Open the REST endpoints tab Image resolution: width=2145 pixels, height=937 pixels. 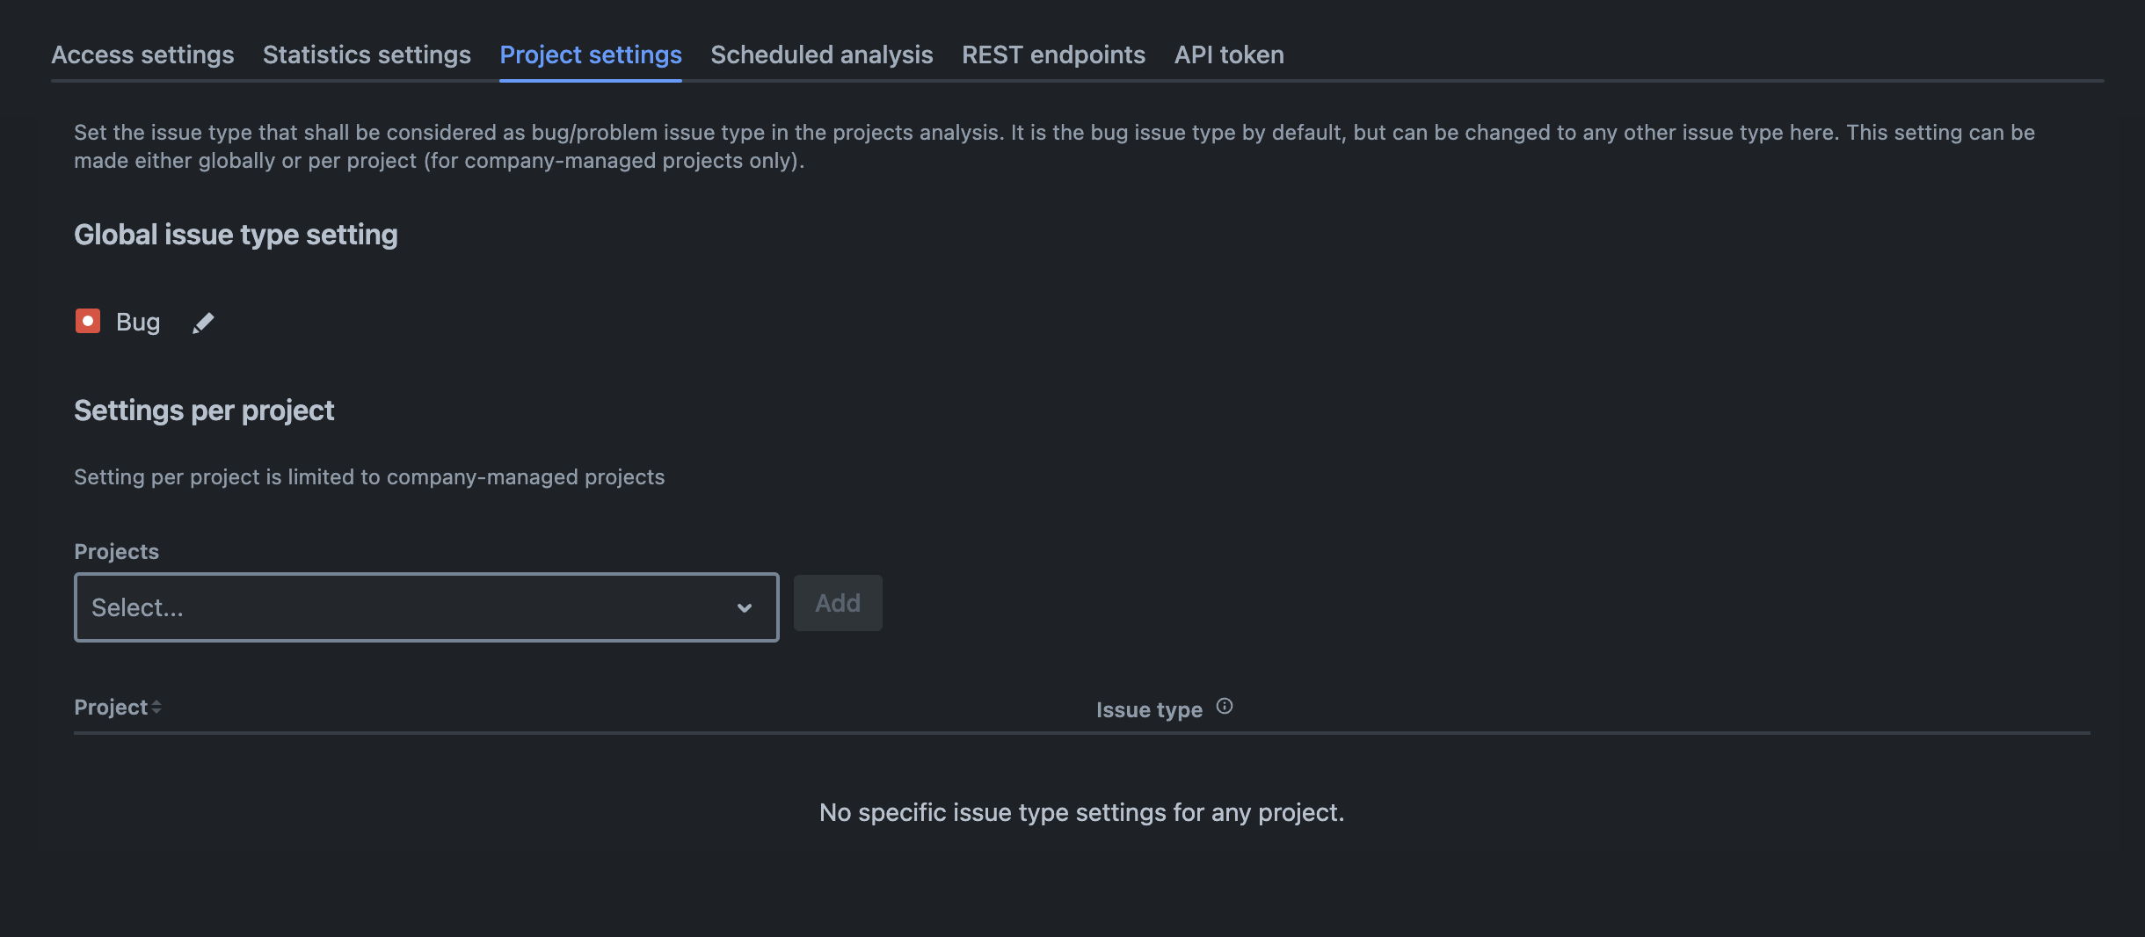tap(1053, 54)
